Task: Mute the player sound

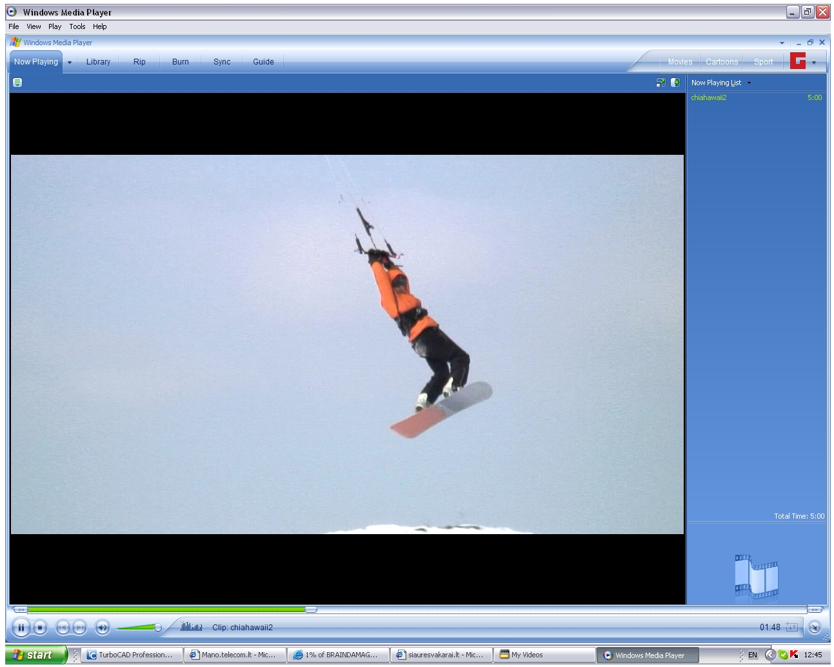Action: (102, 627)
